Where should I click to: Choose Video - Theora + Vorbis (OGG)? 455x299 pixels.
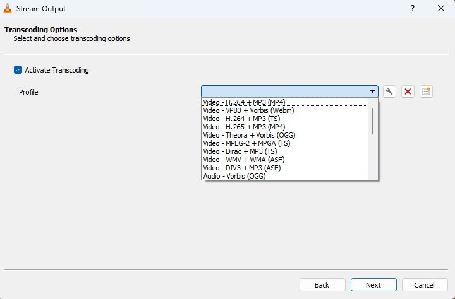249,135
